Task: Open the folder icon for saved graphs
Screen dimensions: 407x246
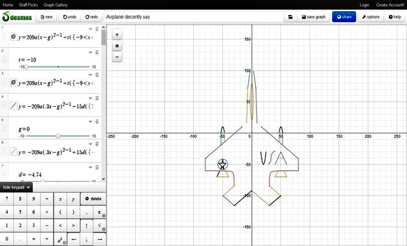Action: [291, 17]
